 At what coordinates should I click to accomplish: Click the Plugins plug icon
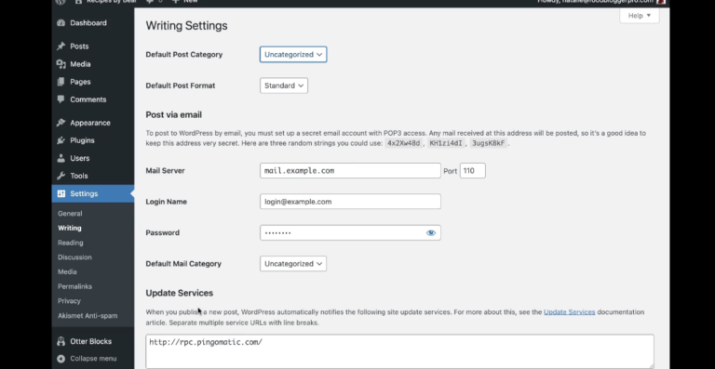[x=61, y=140]
